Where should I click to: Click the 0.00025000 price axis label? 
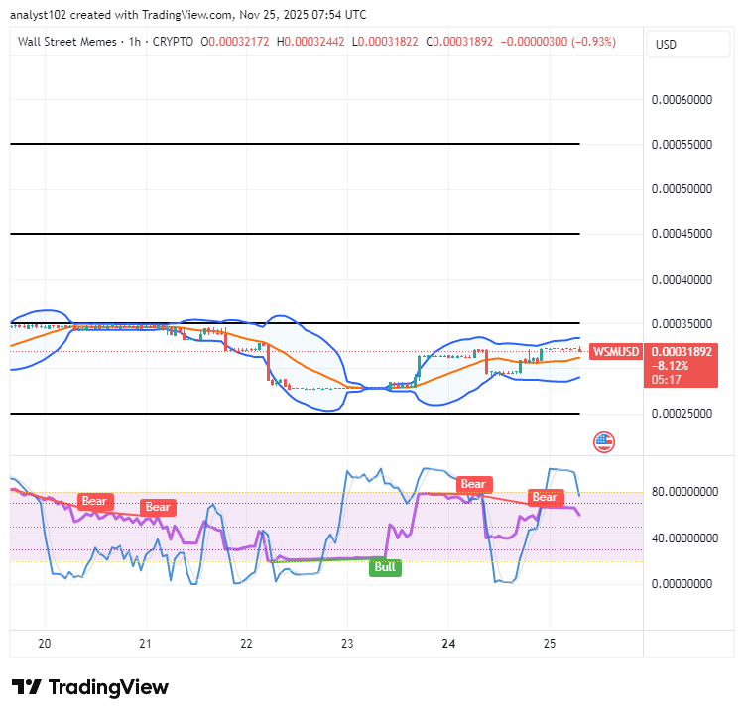click(682, 413)
